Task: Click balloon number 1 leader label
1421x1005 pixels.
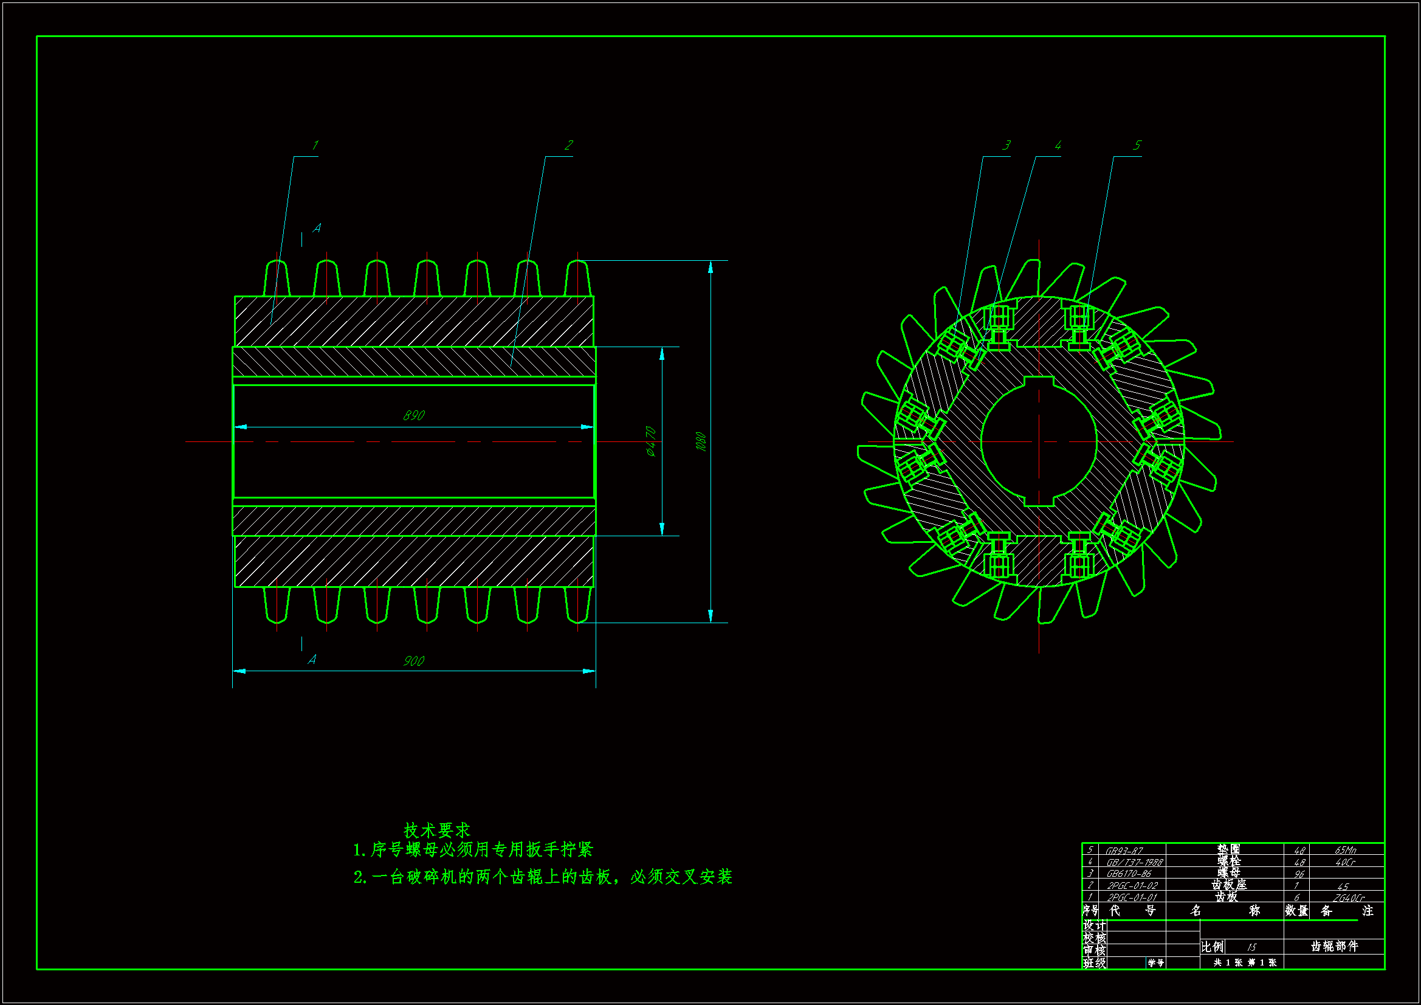Action: coord(314,145)
